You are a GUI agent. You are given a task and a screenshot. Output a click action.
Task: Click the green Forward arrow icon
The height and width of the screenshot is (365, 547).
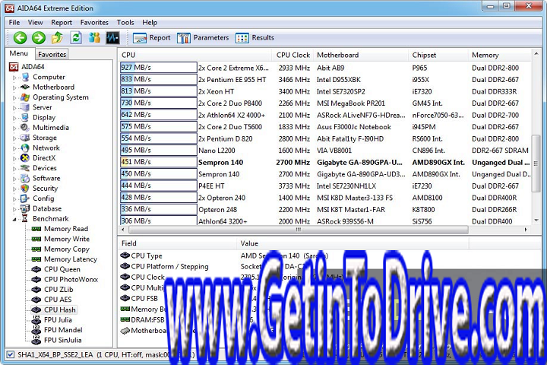click(x=39, y=38)
